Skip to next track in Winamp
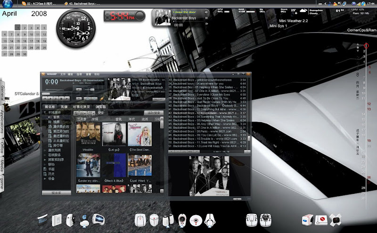This screenshot has width=377, height=233. (x=67, y=99)
